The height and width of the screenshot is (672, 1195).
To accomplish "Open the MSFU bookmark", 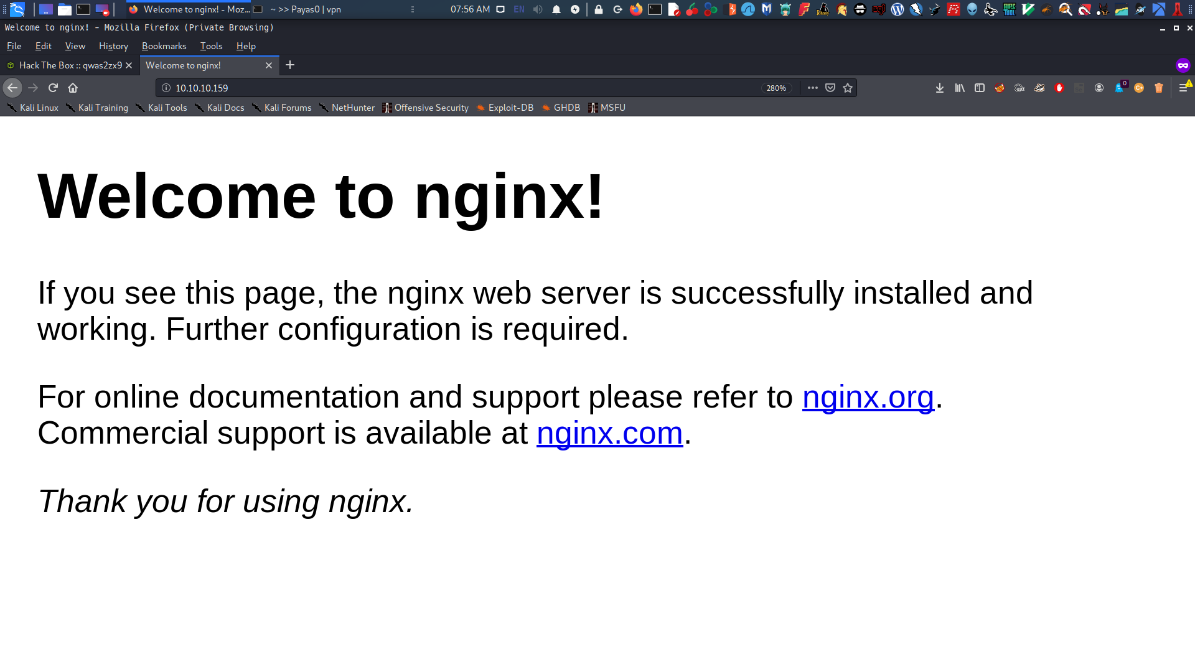I will click(x=607, y=108).
